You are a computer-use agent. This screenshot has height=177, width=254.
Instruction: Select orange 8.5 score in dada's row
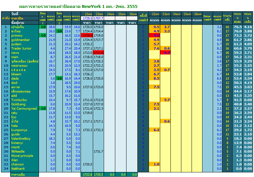pos(154,78)
